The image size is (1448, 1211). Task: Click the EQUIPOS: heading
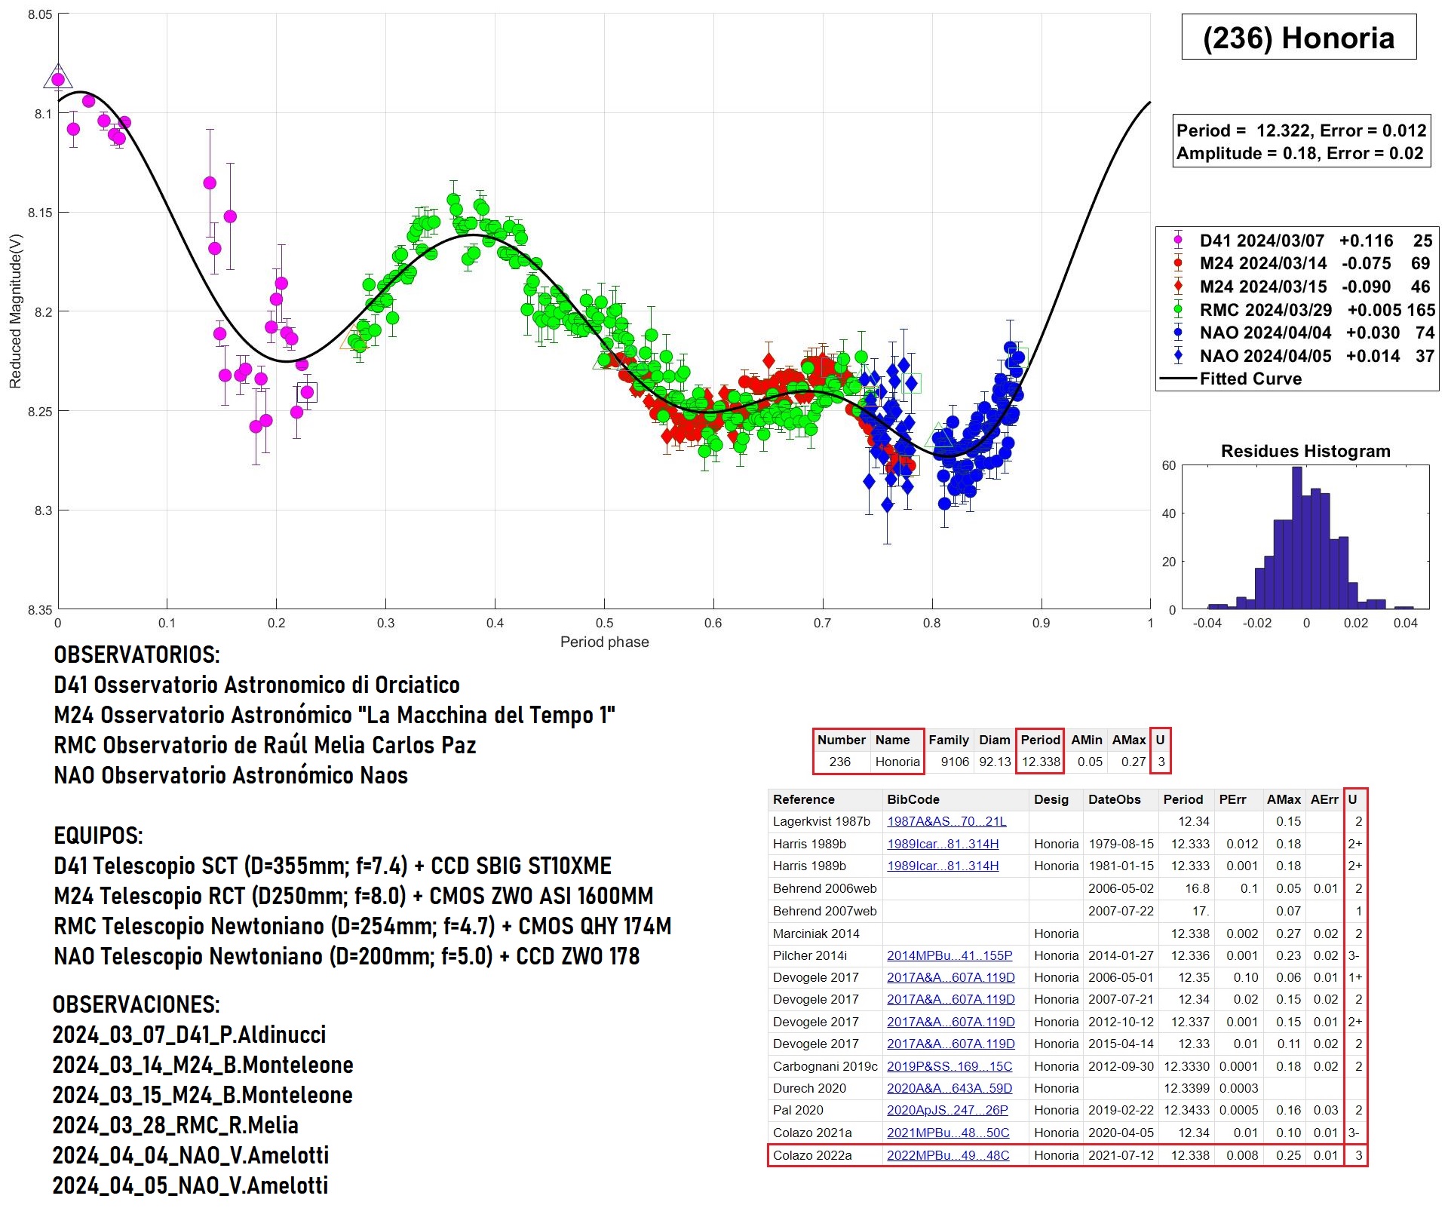point(98,835)
